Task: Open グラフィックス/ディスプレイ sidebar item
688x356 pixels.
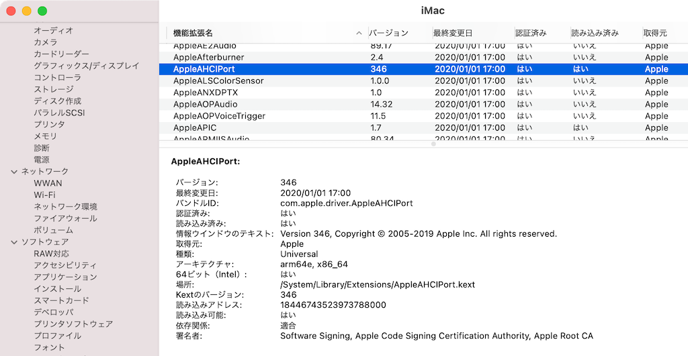Action: (87, 66)
